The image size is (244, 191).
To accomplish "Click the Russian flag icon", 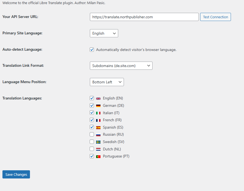I will tap(98, 134).
